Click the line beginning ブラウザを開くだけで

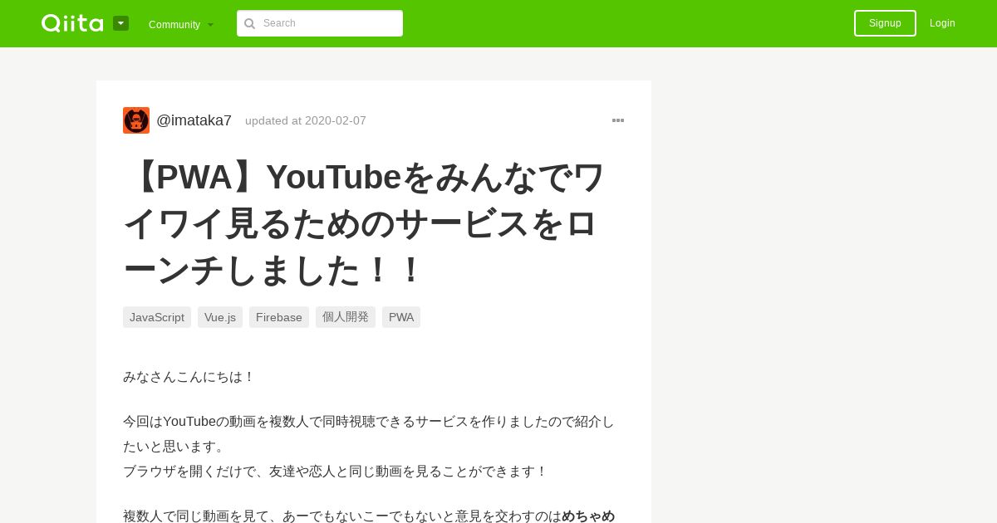336,472
